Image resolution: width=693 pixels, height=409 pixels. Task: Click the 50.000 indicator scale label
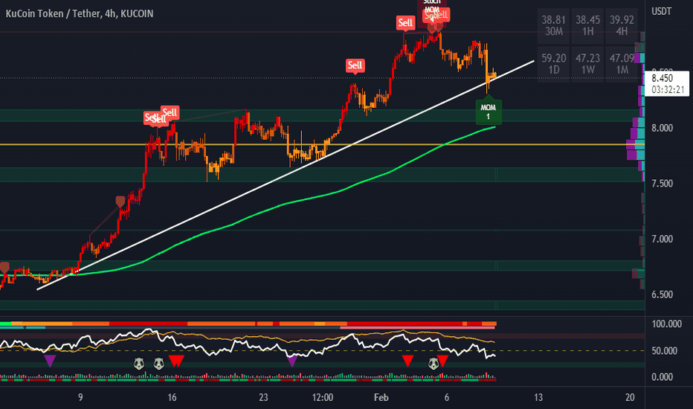(x=664, y=351)
